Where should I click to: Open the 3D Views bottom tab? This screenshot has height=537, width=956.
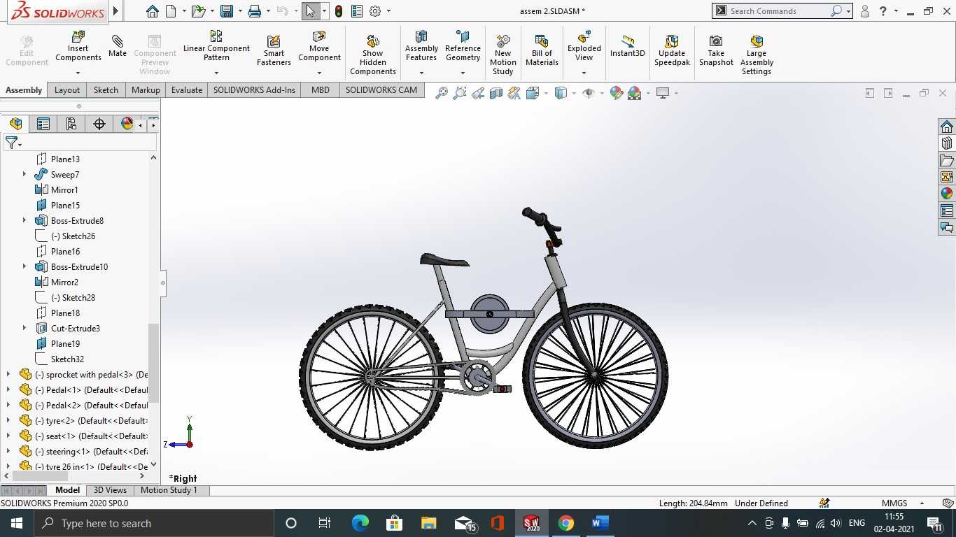tap(110, 490)
